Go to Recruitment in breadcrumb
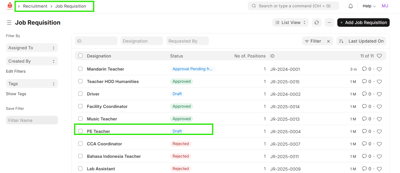The width and height of the screenshot is (400, 173). coord(35,6)
